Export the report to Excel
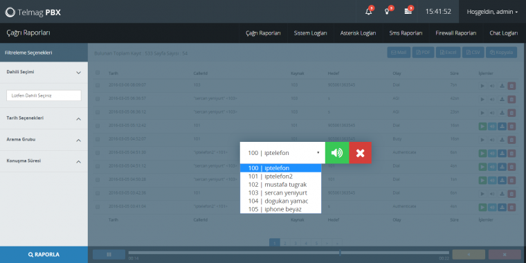The image size is (526, 263). tap(448, 53)
